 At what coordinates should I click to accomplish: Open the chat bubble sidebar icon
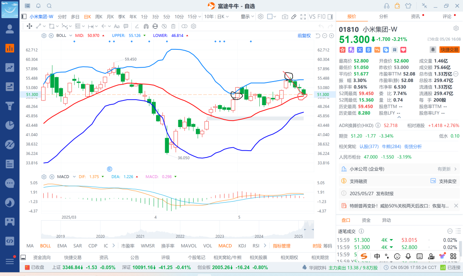[x=10, y=183]
